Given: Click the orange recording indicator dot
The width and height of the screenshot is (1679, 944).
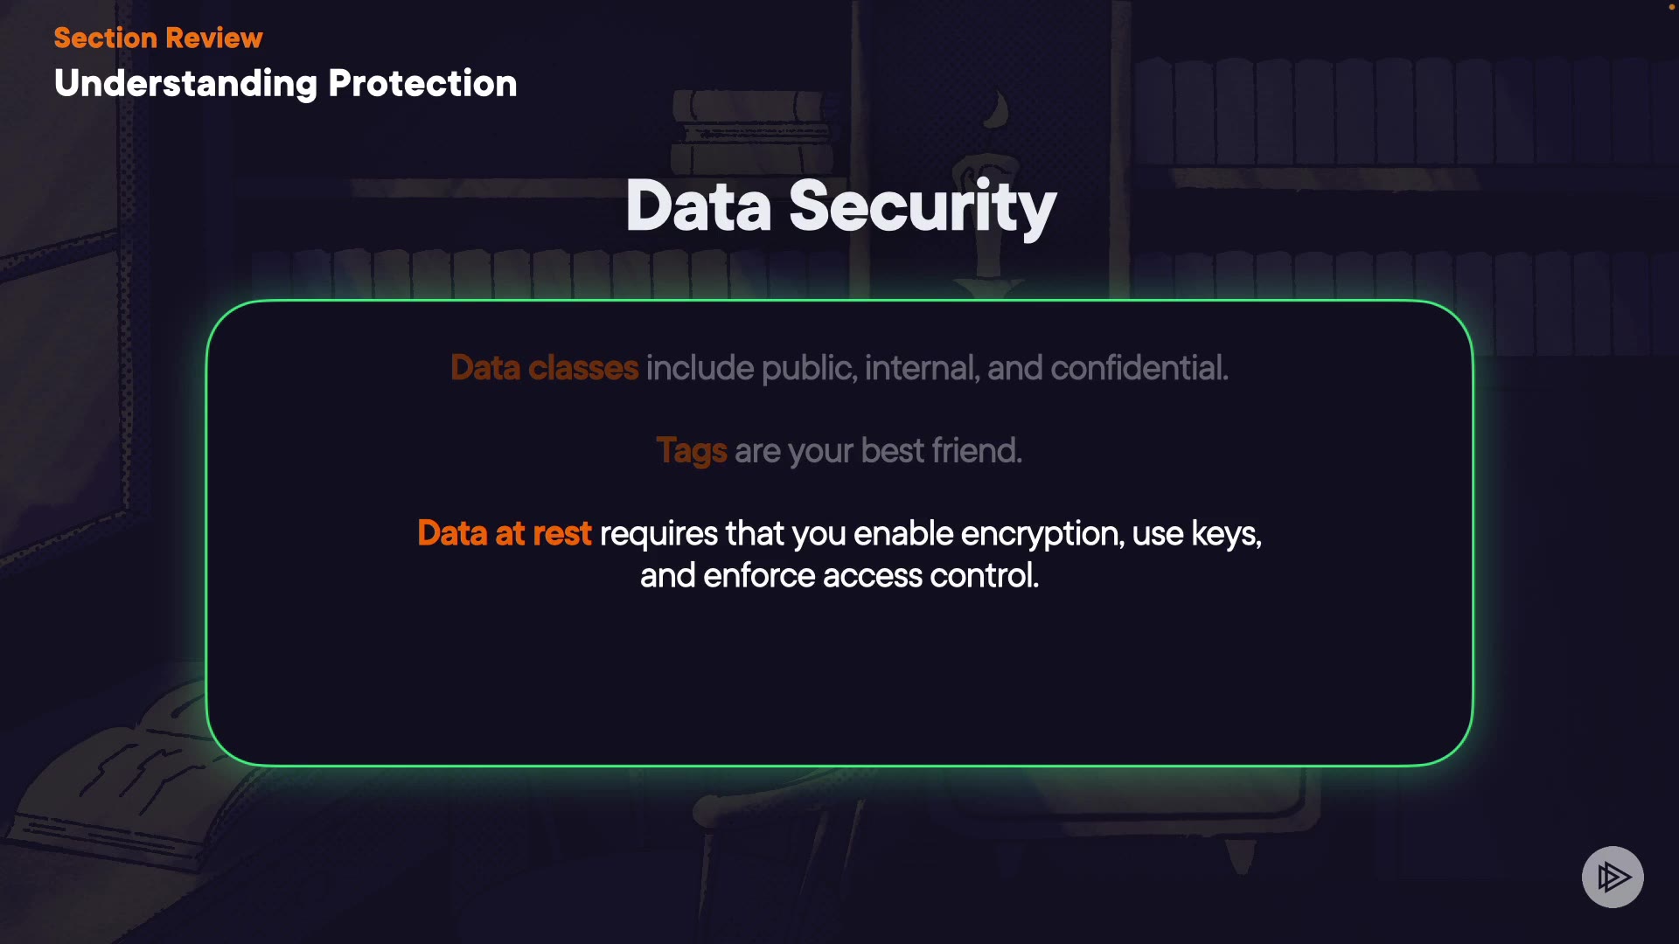Looking at the screenshot, I should (x=1671, y=7).
